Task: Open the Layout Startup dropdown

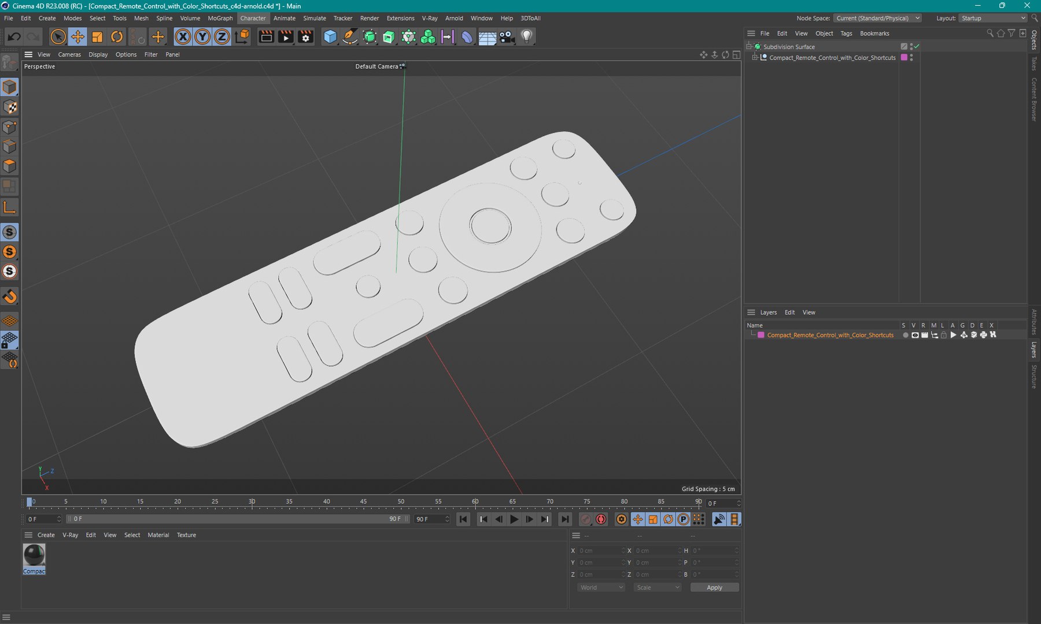Action: (993, 18)
